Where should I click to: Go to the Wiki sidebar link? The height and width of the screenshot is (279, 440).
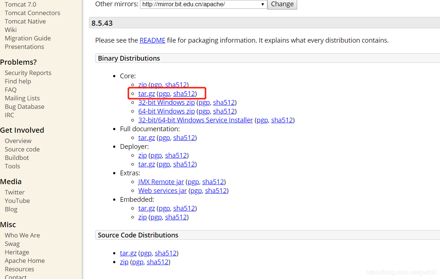(11, 30)
